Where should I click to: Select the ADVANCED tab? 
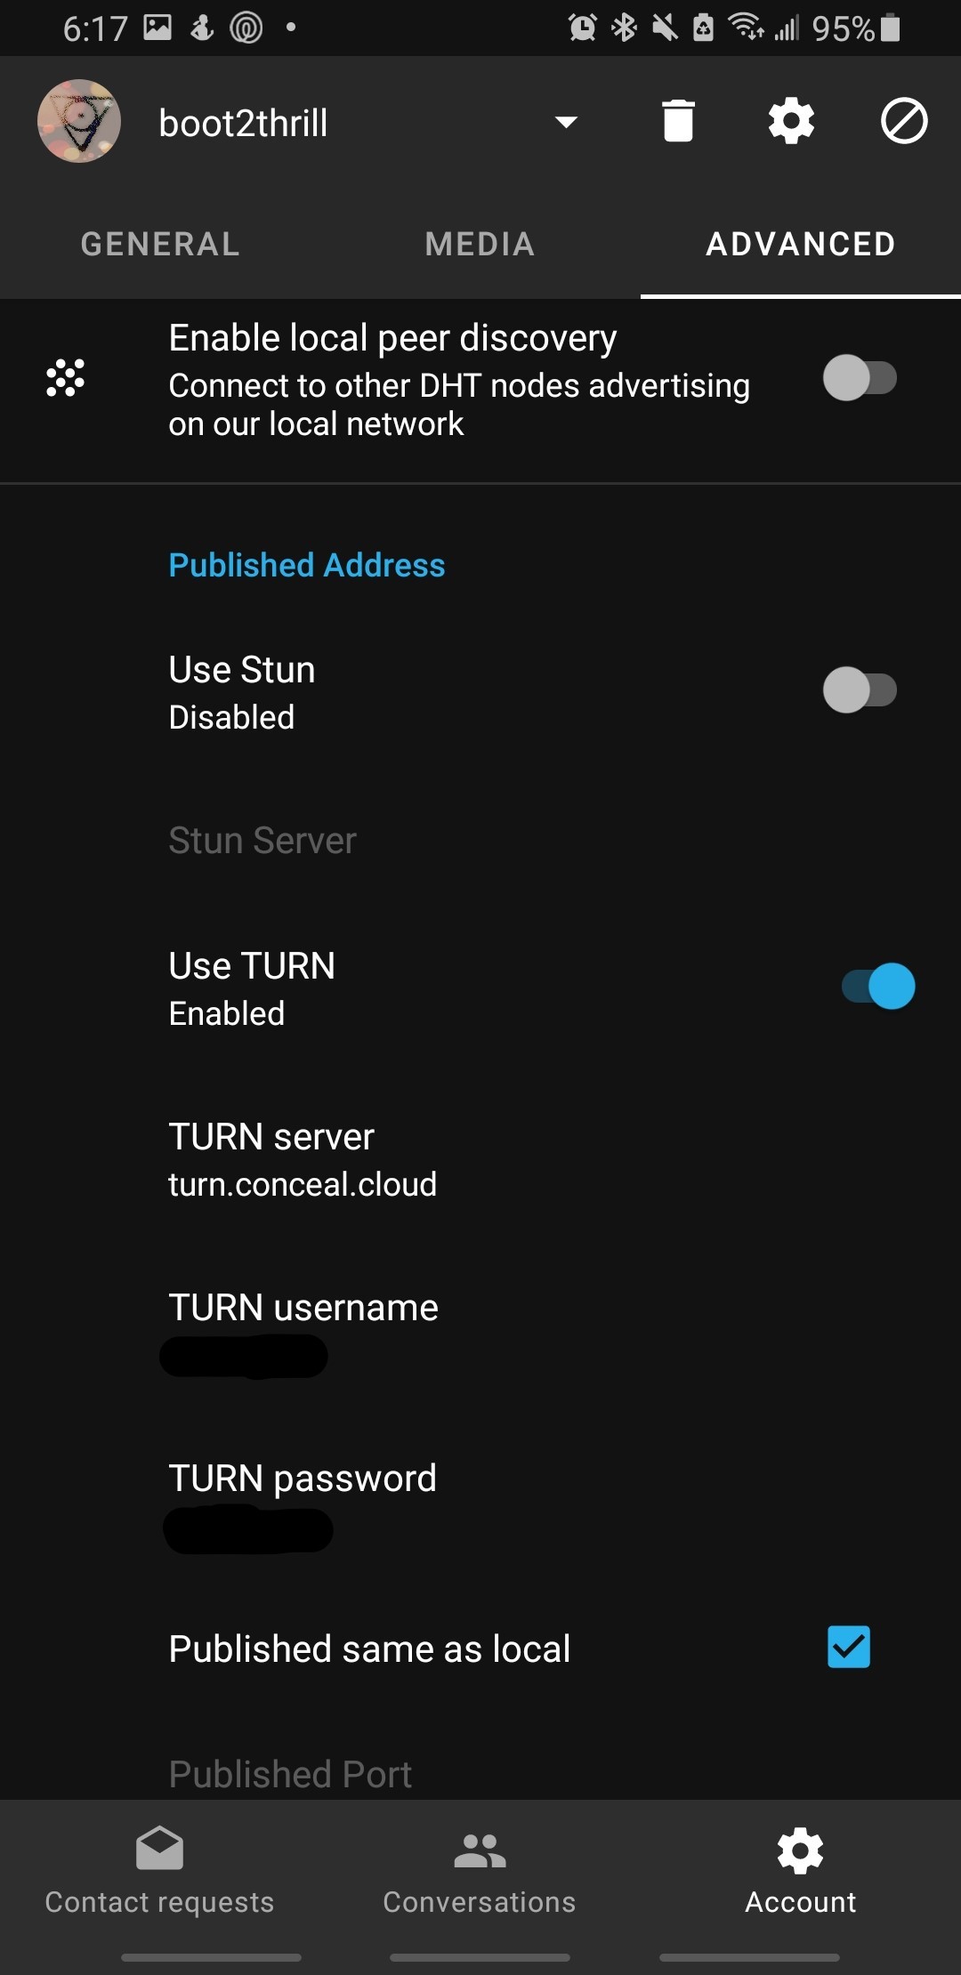[x=801, y=244]
